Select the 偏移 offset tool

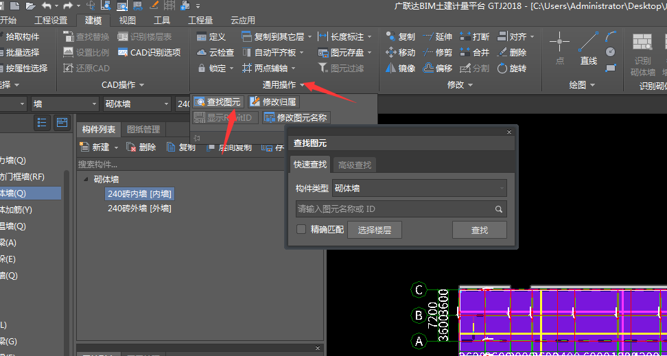pos(438,69)
